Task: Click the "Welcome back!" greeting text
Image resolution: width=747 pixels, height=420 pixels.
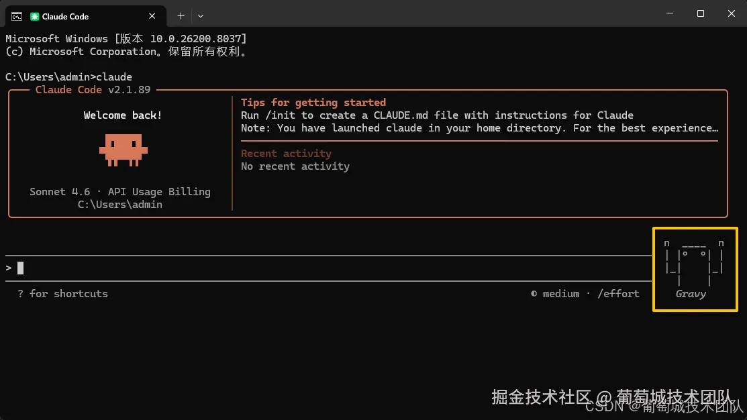Action: (123, 115)
